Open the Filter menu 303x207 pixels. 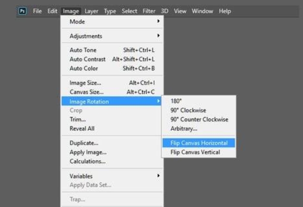pos(149,11)
